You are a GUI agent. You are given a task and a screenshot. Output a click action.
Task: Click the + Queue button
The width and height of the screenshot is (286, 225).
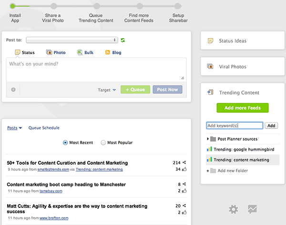135,89
